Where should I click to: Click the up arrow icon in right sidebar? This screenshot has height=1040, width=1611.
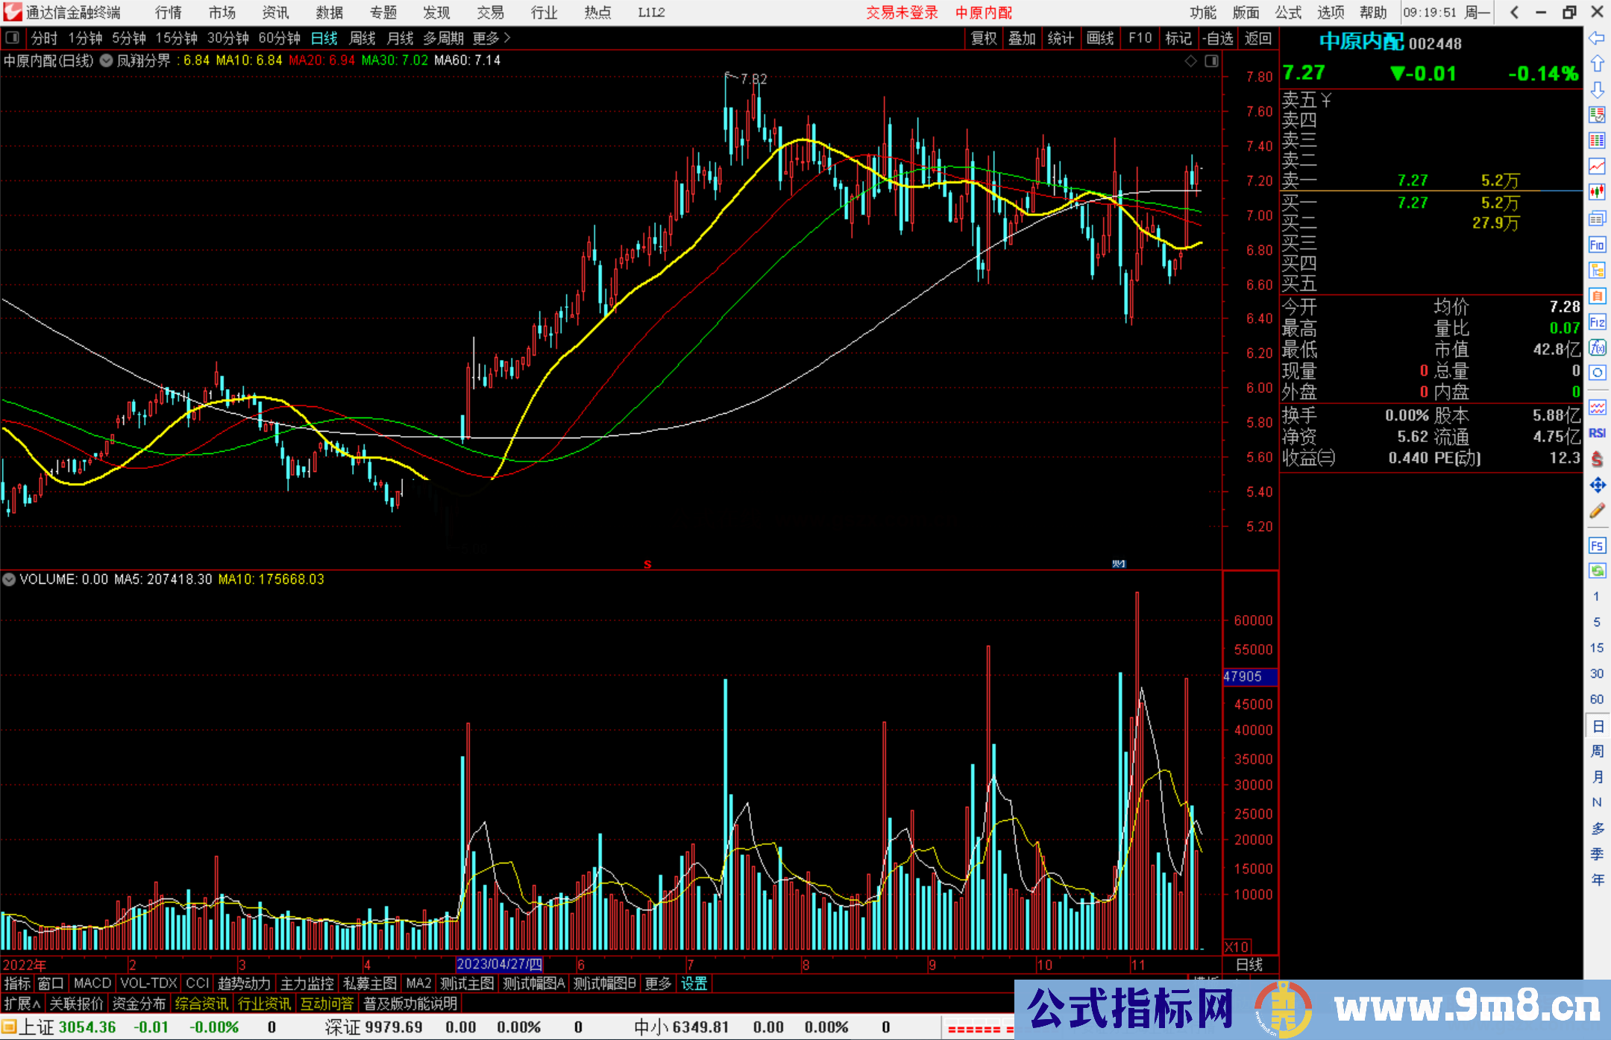[1597, 64]
